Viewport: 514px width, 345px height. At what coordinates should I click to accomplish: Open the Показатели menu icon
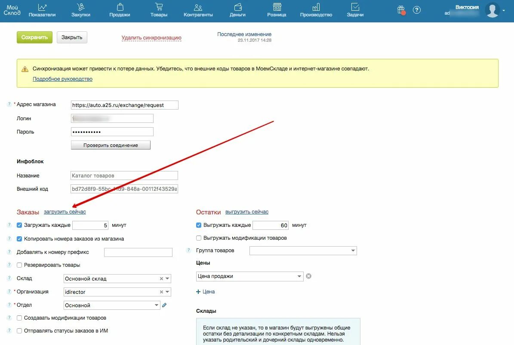coord(42,7)
